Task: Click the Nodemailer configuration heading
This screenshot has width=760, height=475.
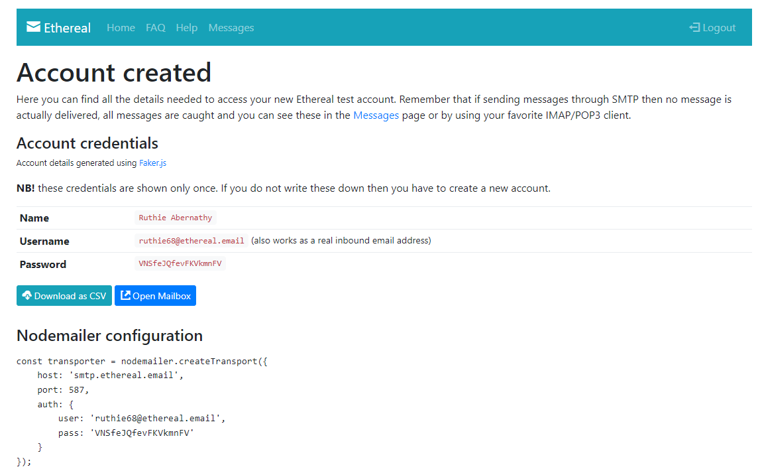Action: pyautogui.click(x=109, y=335)
